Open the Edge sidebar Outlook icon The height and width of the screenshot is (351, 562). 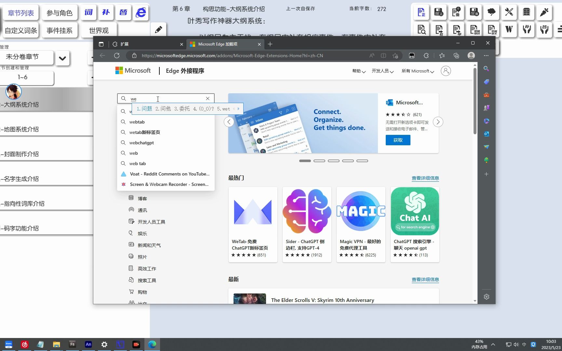[x=486, y=134]
